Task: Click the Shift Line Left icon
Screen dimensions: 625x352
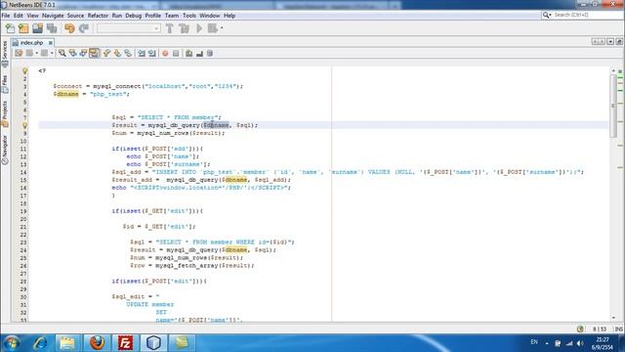Action: click(x=142, y=53)
